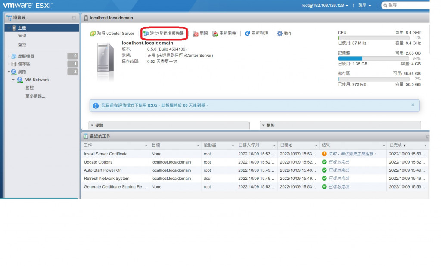Image resolution: width=441 pixels, height=266 pixels.
Task: Open the 啟動器 column dropdown arrow
Action: coord(233,145)
